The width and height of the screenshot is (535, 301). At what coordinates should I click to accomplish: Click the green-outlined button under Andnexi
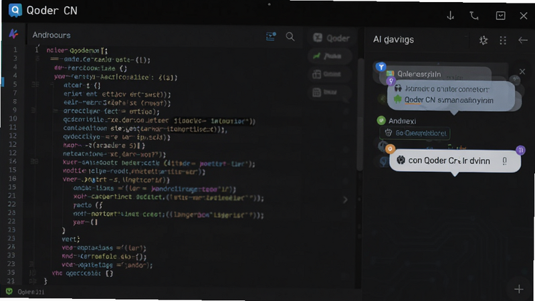(x=415, y=133)
